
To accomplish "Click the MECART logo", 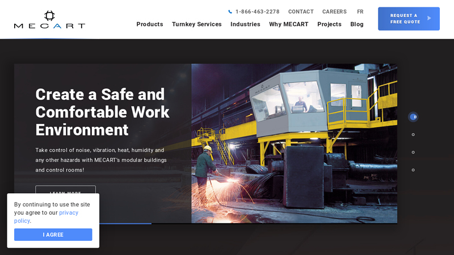I will point(49,20).
